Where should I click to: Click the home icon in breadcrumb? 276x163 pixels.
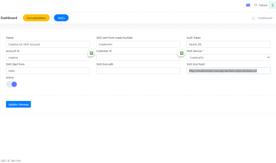click(253, 18)
